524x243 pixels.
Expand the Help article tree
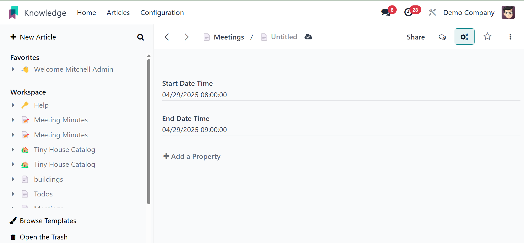[13, 105]
